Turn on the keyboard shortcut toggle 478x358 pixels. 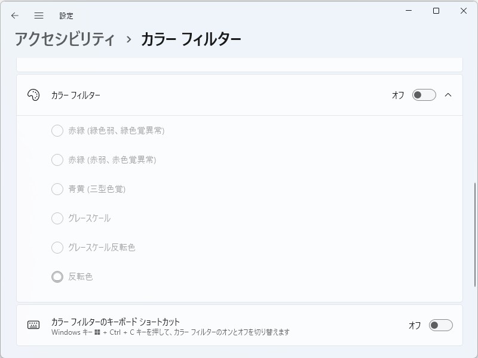[x=440, y=324]
